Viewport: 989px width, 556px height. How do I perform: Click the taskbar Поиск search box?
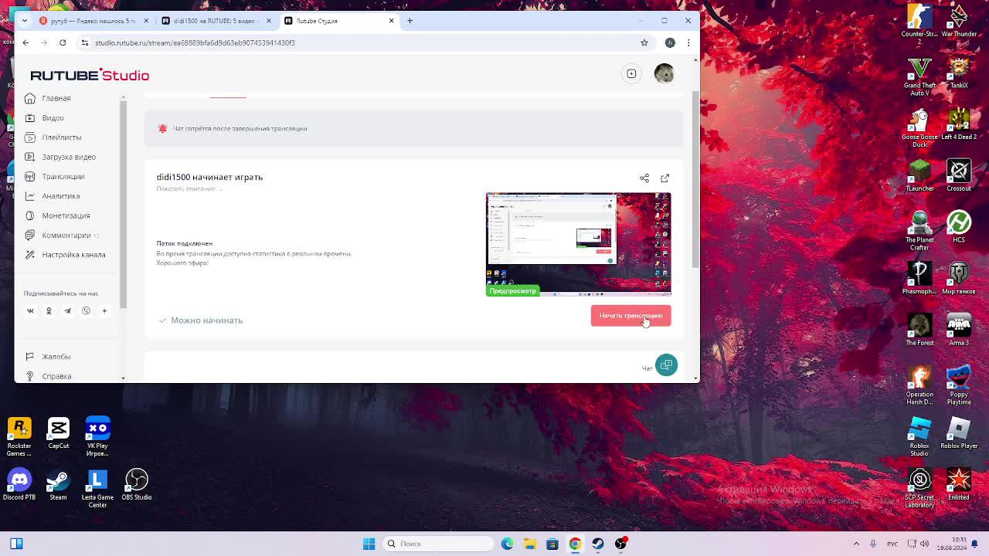tap(439, 544)
